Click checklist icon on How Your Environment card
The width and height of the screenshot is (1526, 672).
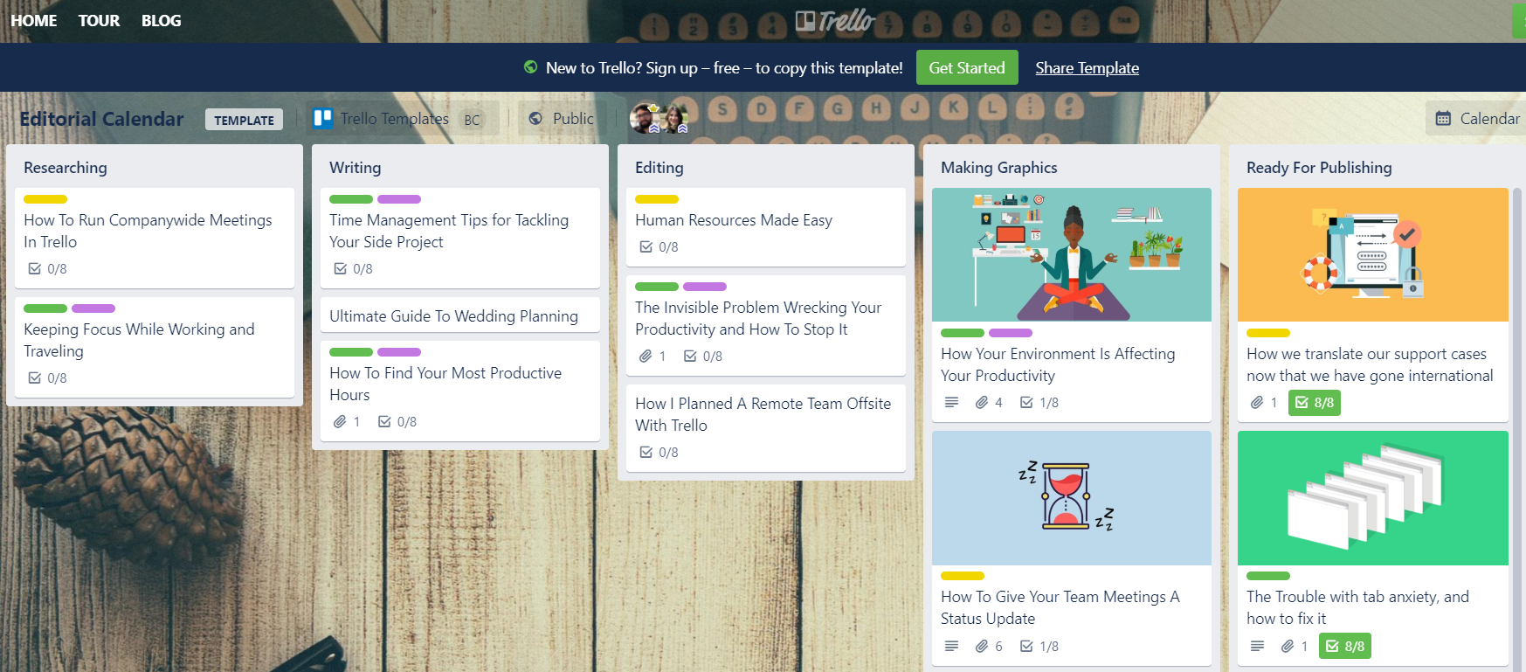click(1026, 403)
